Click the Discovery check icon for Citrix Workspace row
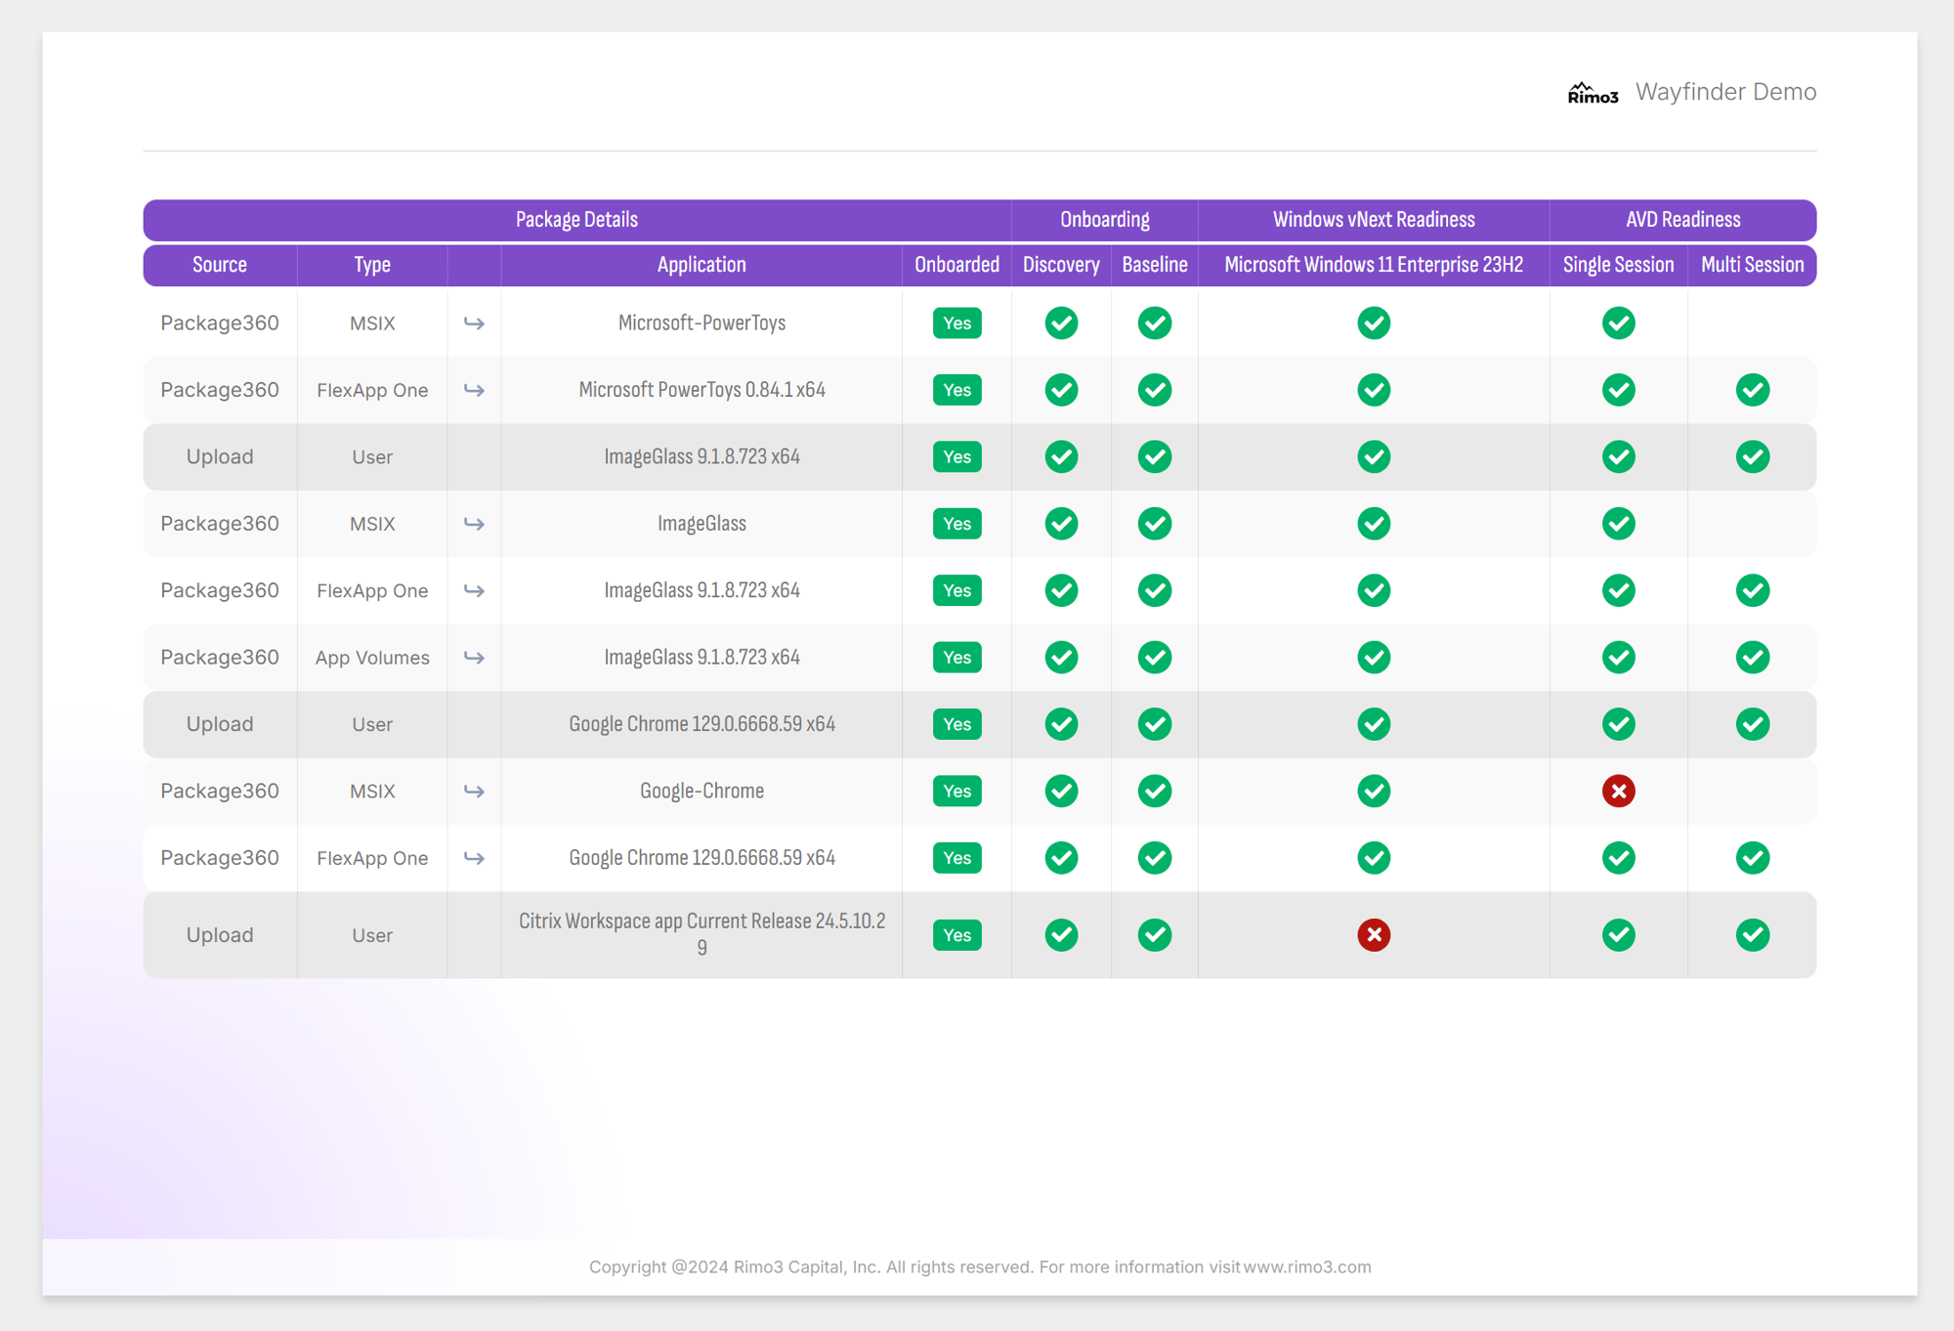This screenshot has height=1331, width=1954. coord(1061,935)
